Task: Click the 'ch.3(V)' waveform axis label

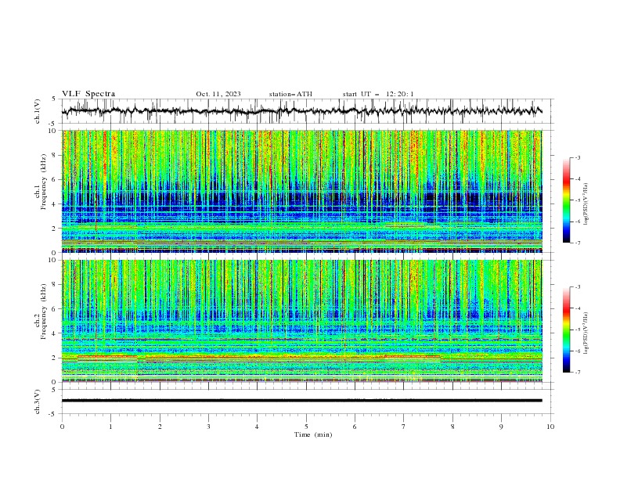Action: tap(38, 402)
